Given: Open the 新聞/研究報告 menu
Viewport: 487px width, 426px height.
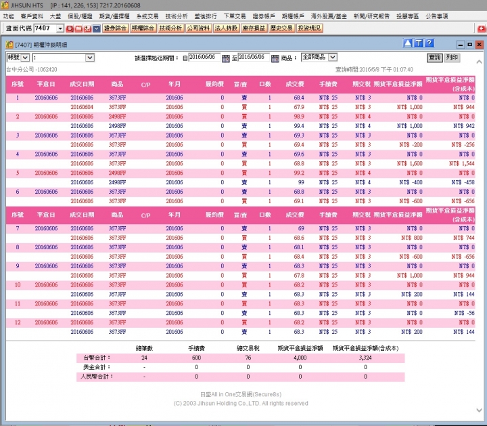Looking at the screenshot, I should pyautogui.click(x=371, y=16).
